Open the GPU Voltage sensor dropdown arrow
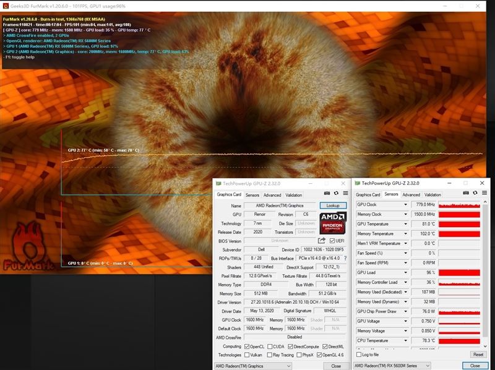The height and width of the screenshot is (370, 495). [406, 321]
